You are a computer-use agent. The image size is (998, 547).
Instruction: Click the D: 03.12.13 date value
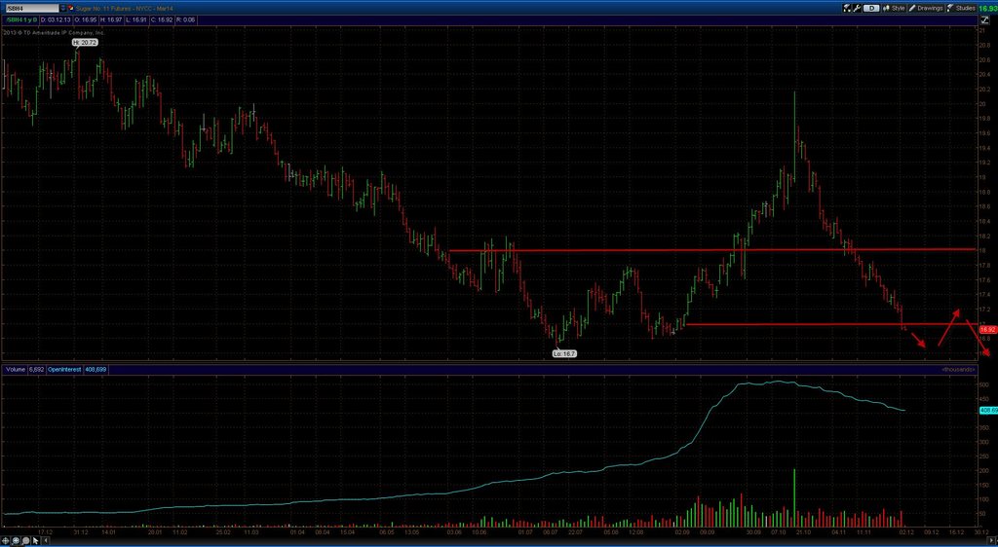(56, 19)
